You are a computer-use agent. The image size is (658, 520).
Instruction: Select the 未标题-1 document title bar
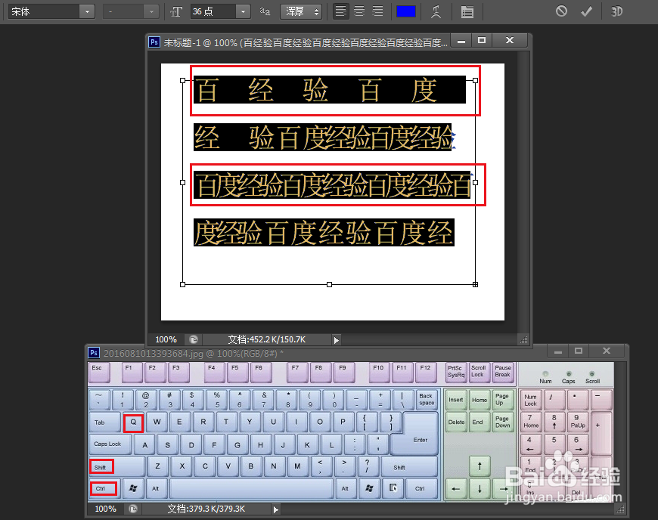coord(305,43)
